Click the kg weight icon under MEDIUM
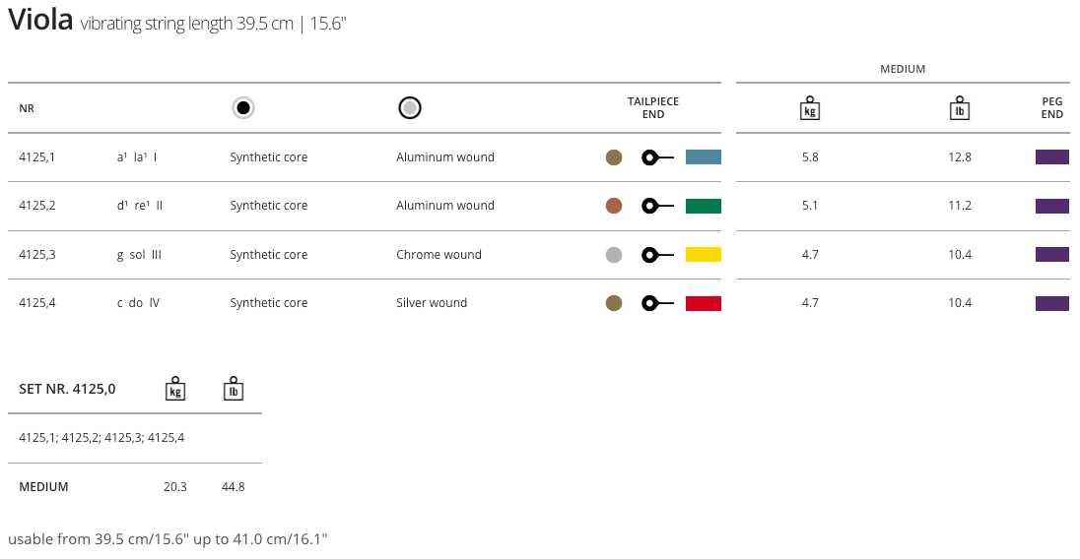 point(809,108)
